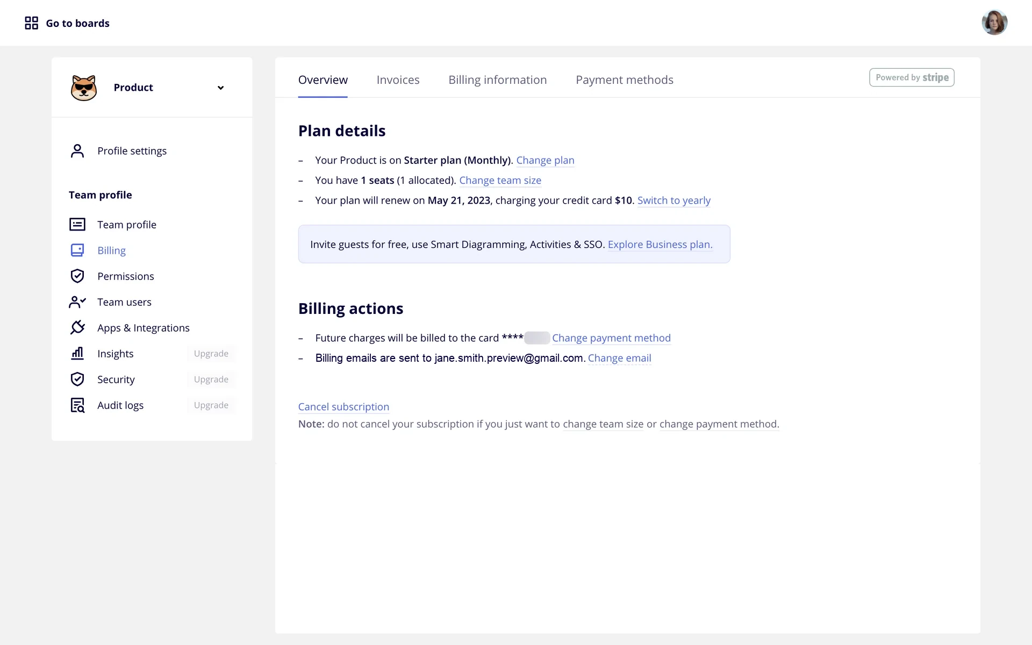Click the Security shield icon
This screenshot has width=1032, height=645.
tap(77, 379)
